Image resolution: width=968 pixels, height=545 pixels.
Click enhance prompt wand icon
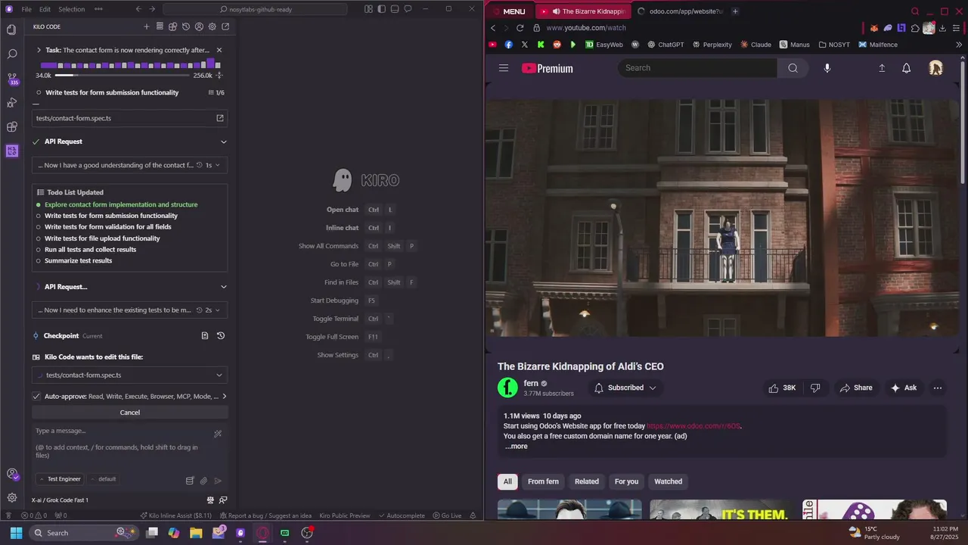(x=218, y=434)
